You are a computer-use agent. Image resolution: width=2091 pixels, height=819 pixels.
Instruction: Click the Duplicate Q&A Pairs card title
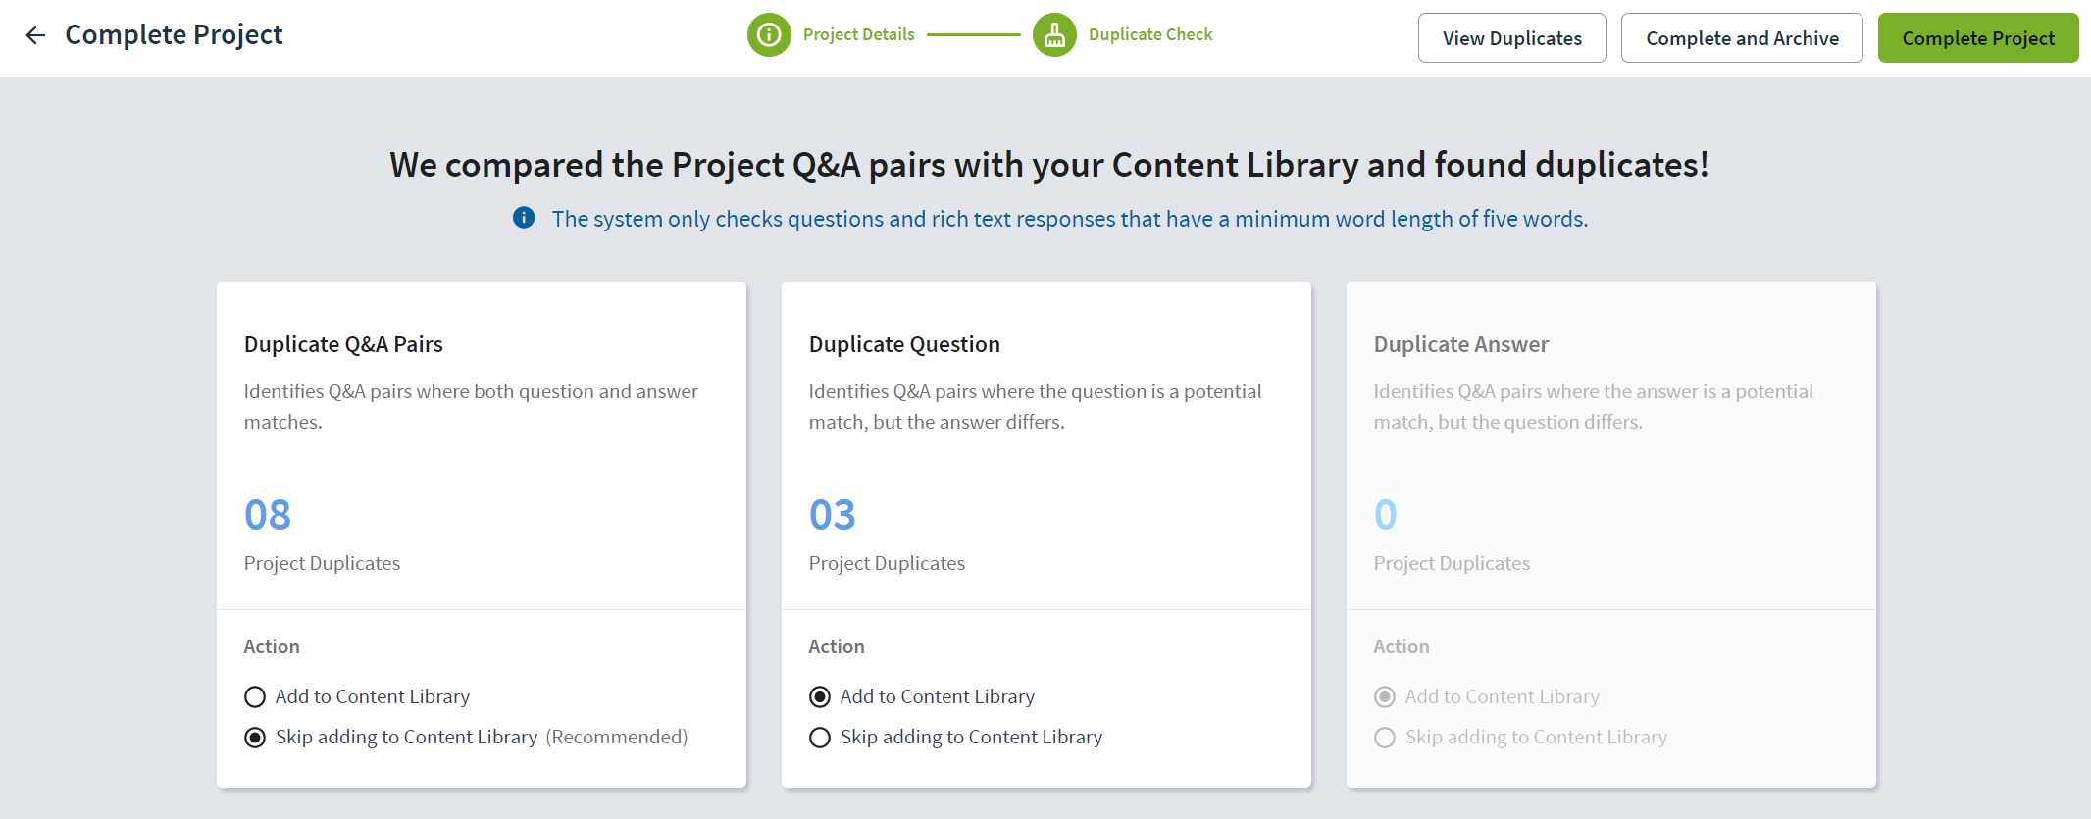pyautogui.click(x=343, y=344)
